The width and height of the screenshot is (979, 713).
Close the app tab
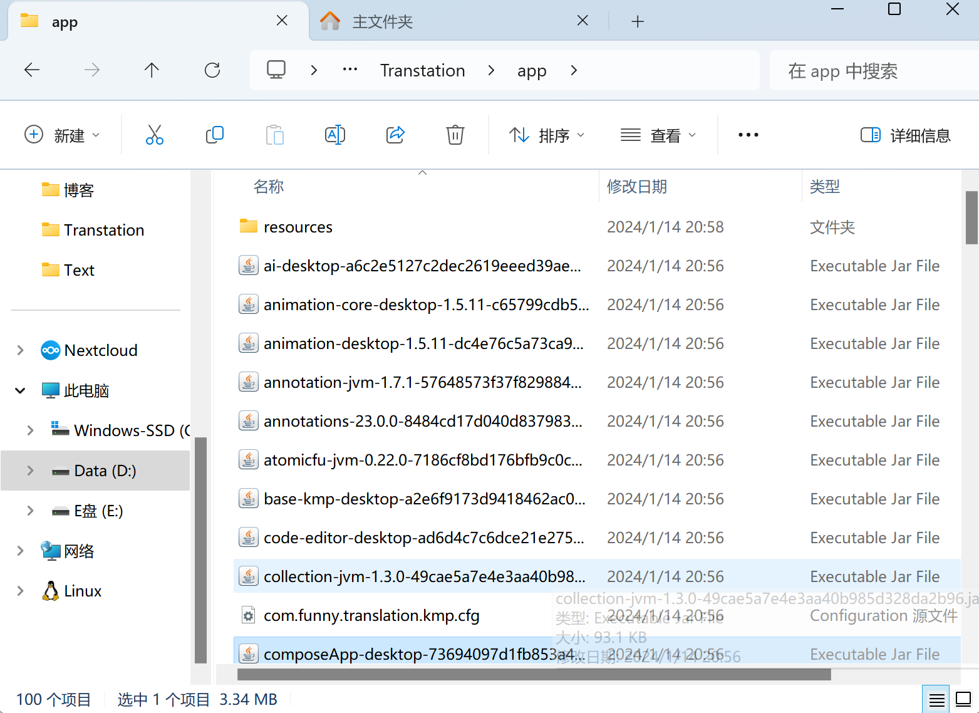click(x=282, y=21)
